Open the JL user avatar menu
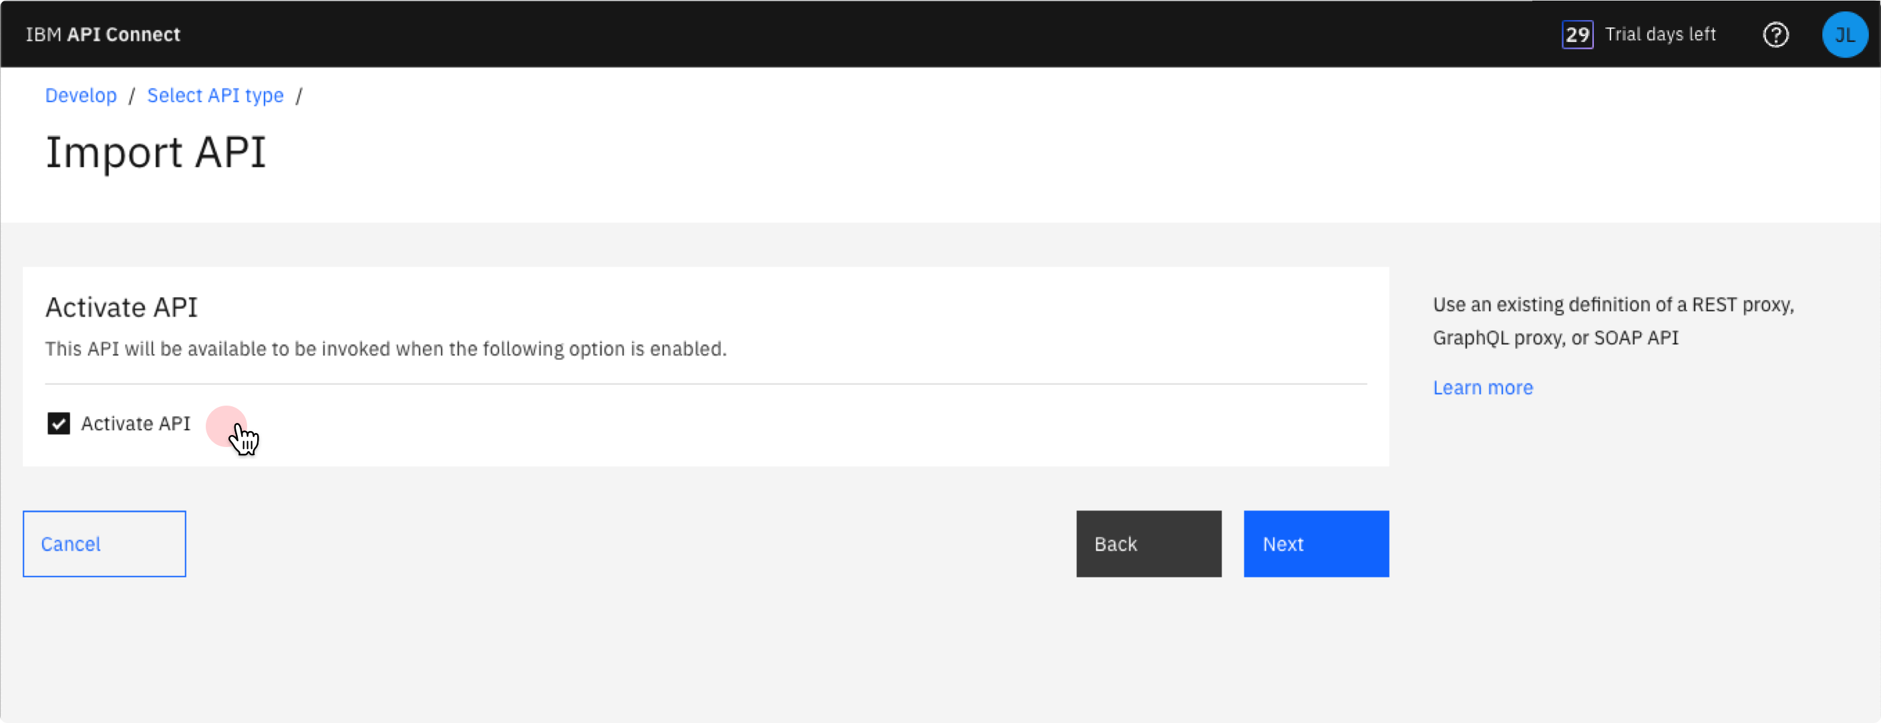 [x=1844, y=34]
